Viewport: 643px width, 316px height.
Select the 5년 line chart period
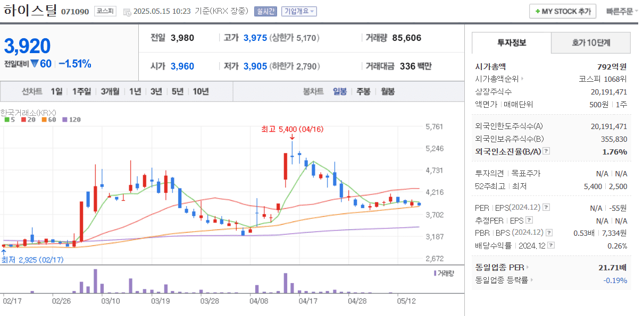tap(178, 91)
